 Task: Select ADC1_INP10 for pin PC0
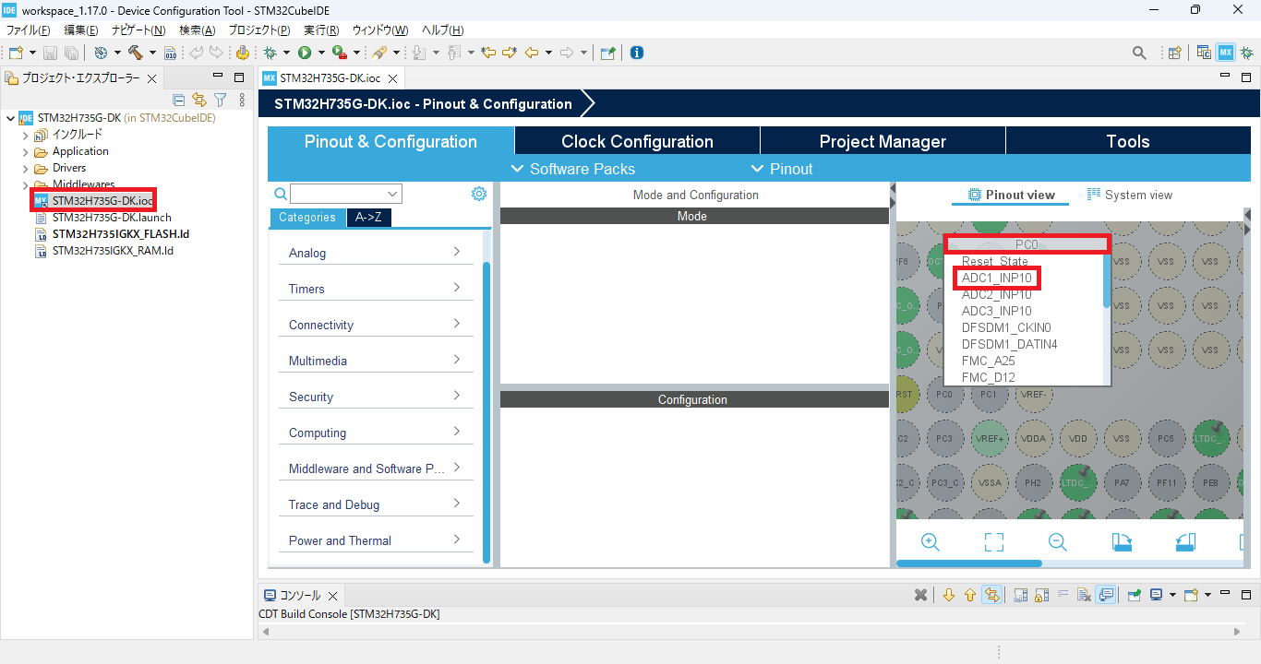(x=997, y=278)
